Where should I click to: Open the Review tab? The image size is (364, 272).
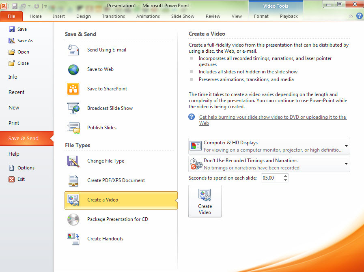coord(213,16)
